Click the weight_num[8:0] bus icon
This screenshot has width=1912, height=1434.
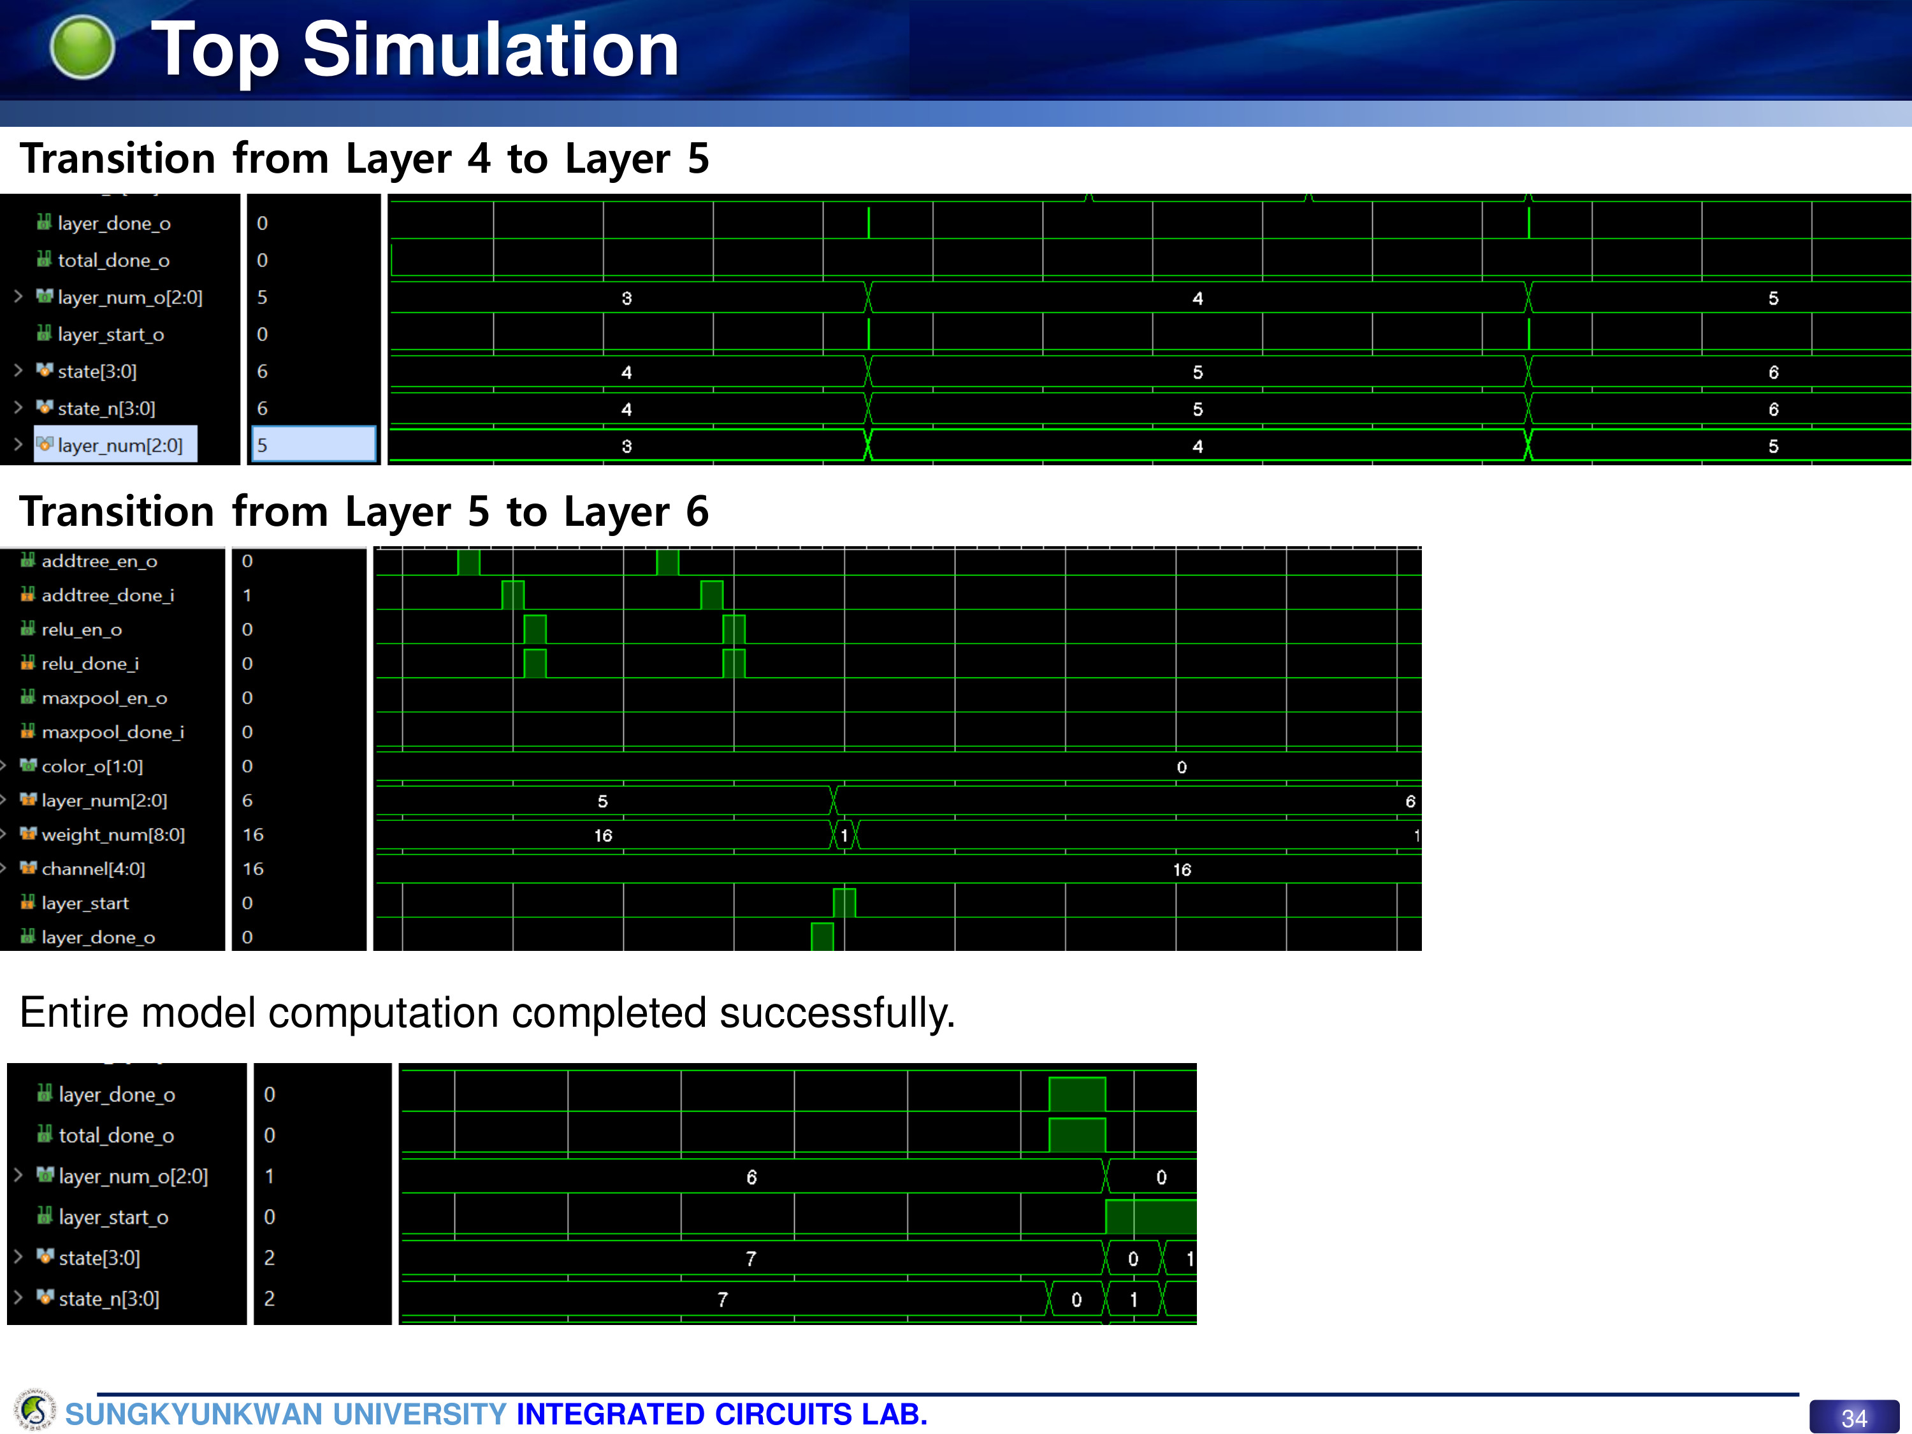point(27,833)
